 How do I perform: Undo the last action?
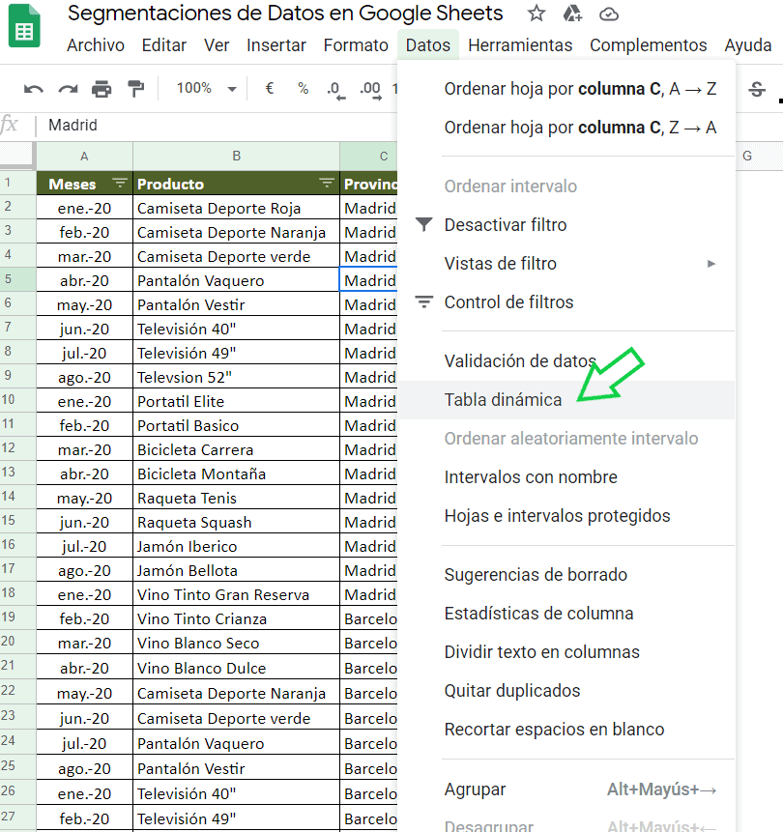(x=34, y=89)
